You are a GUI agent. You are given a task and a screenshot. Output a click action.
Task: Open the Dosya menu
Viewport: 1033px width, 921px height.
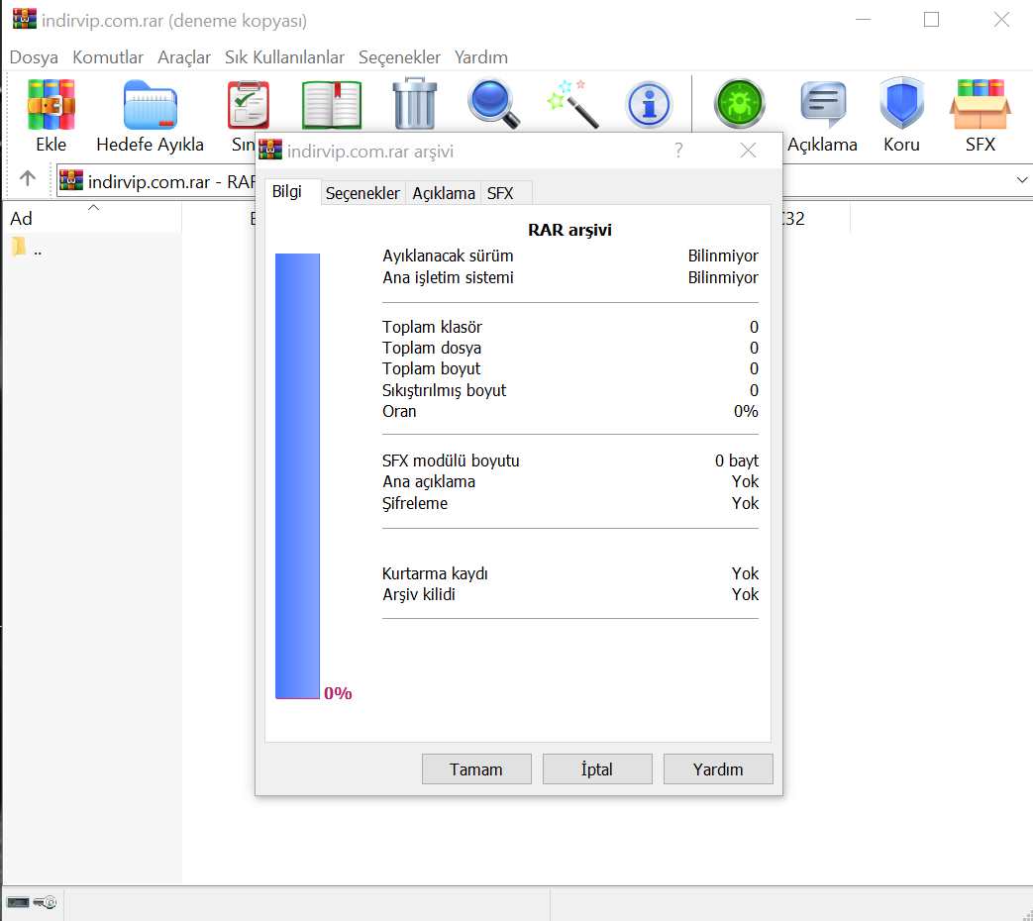[x=34, y=57]
